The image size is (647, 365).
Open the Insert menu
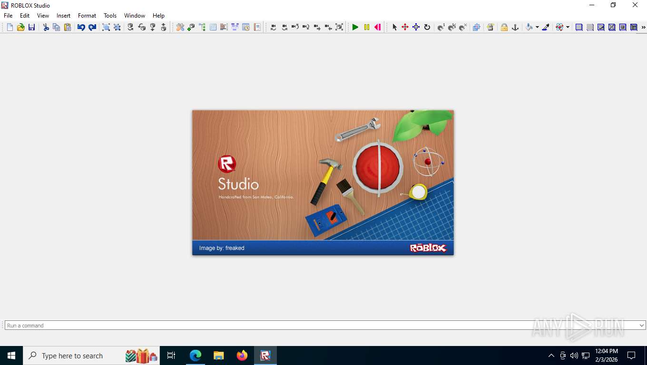click(x=63, y=16)
